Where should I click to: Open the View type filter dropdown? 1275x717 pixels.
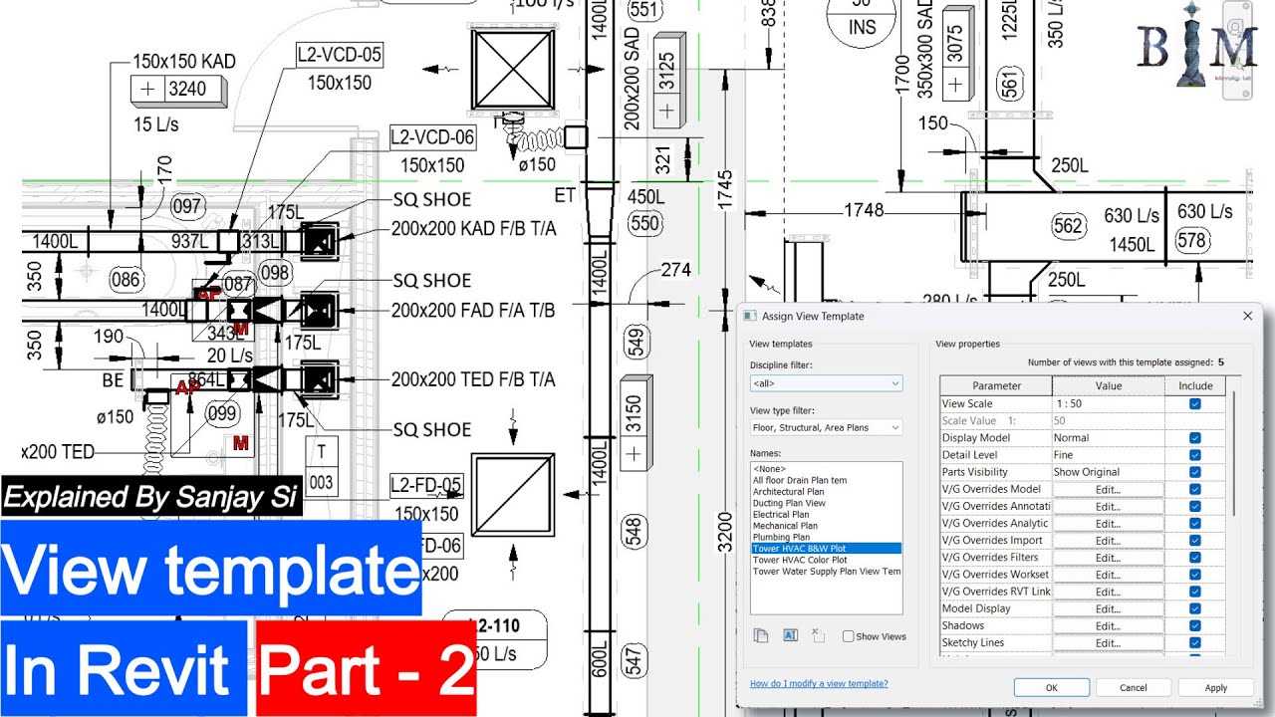pos(826,427)
